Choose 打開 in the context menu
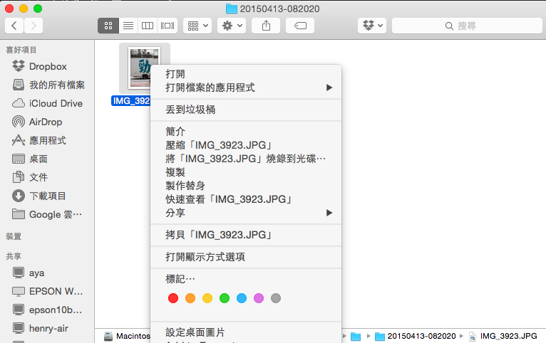The height and width of the screenshot is (343, 546). pyautogui.click(x=246, y=74)
